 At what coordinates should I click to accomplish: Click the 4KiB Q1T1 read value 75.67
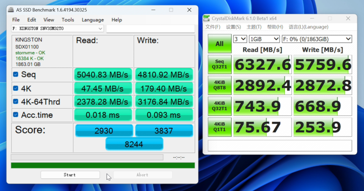[x=262, y=127]
